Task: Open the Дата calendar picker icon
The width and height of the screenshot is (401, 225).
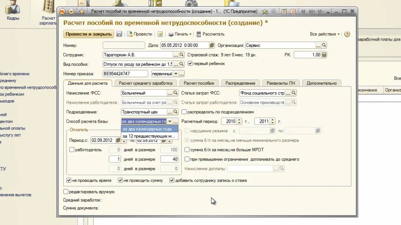Action: click(x=212, y=45)
